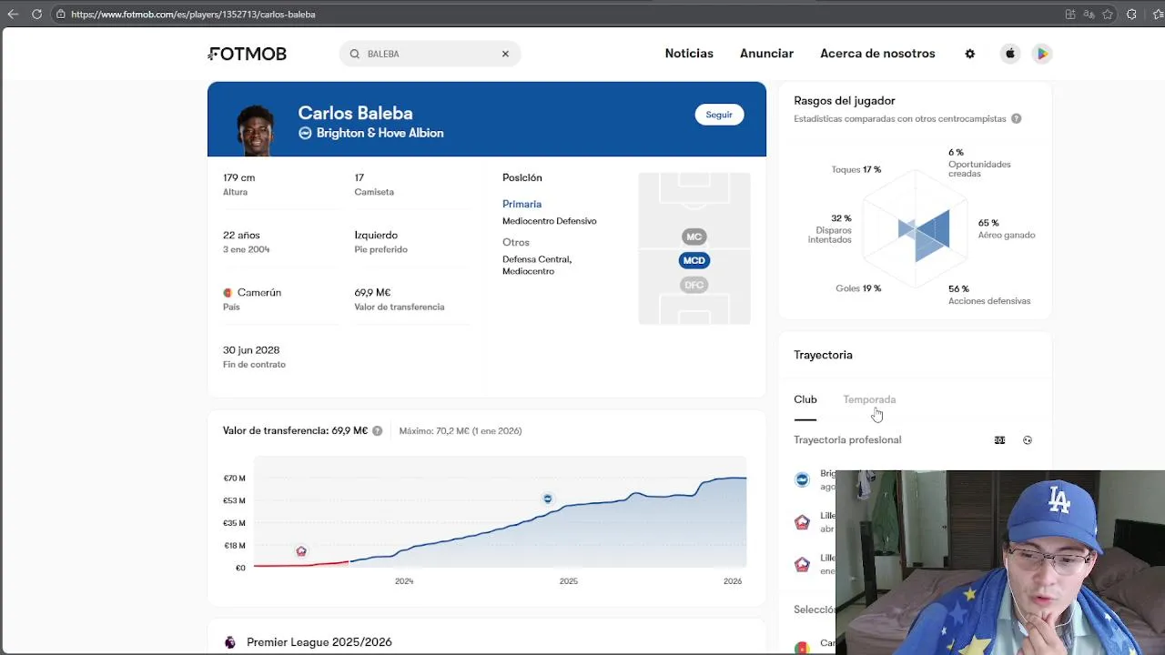This screenshot has width=1165, height=655.
Task: Open the Anunciar menu item
Action: click(x=766, y=54)
